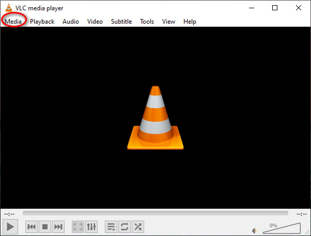Stop playback with the stop button
Screen dimensions: 311x236
(45, 227)
